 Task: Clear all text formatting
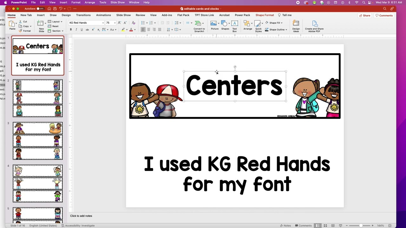133,23
